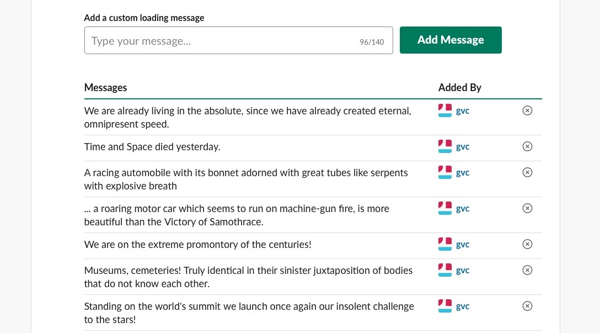Click the Add Message button
Screen dimensions: 600x333
[451, 40]
